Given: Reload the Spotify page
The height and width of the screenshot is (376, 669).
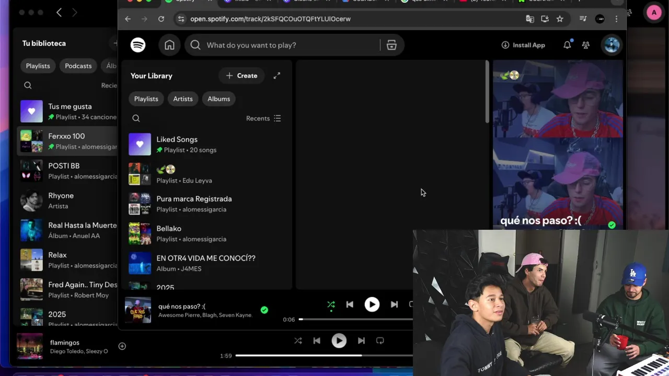Looking at the screenshot, I should pos(161,19).
